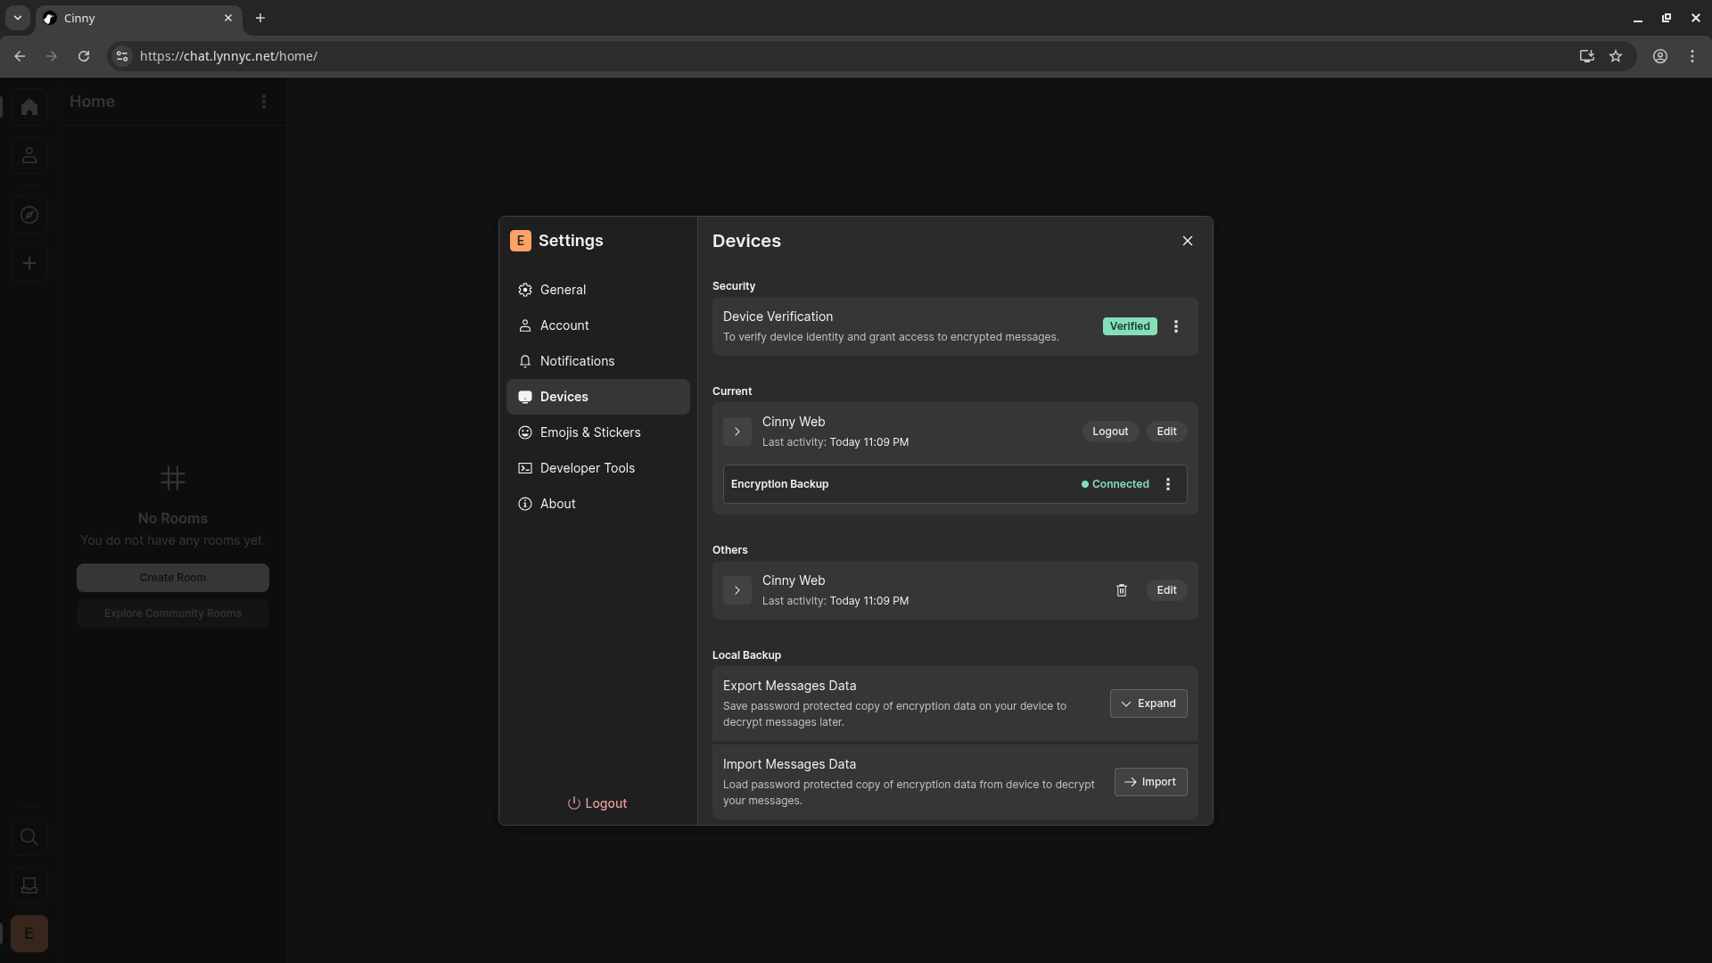
Task: Click Explore Community Rooms button
Action: click(173, 613)
